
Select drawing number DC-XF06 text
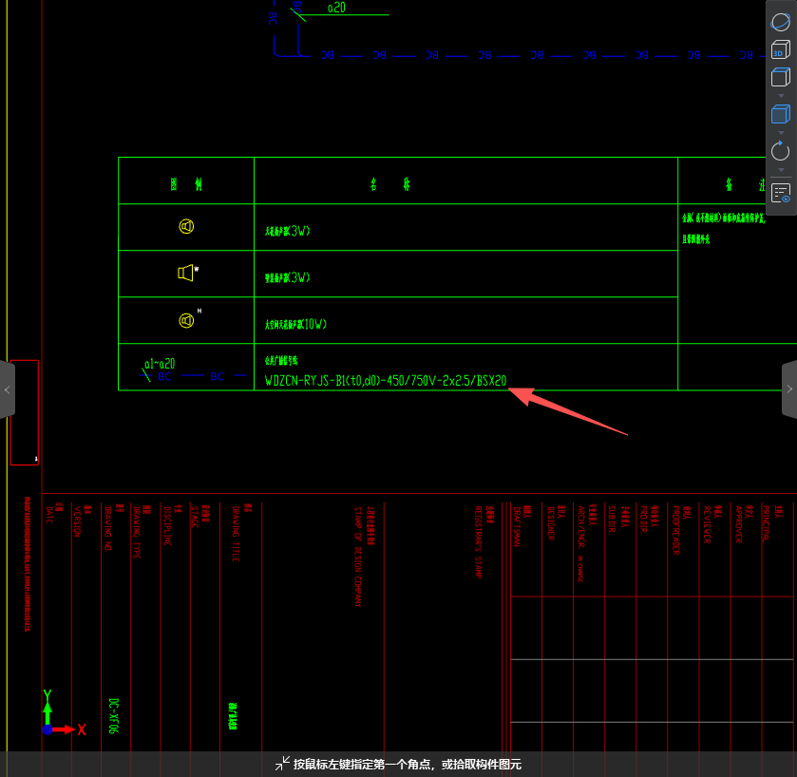(113, 716)
